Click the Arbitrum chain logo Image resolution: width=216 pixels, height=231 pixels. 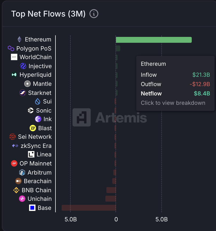tap(22, 172)
